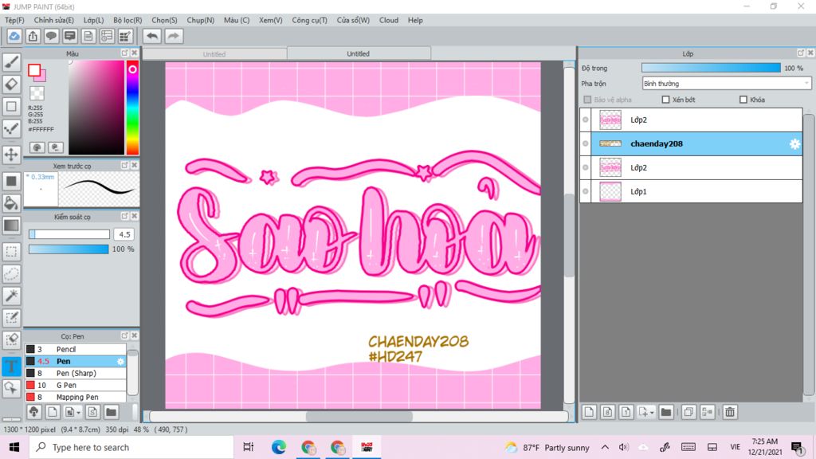Select the Gradient tool
This screenshot has width=816, height=459.
click(11, 226)
